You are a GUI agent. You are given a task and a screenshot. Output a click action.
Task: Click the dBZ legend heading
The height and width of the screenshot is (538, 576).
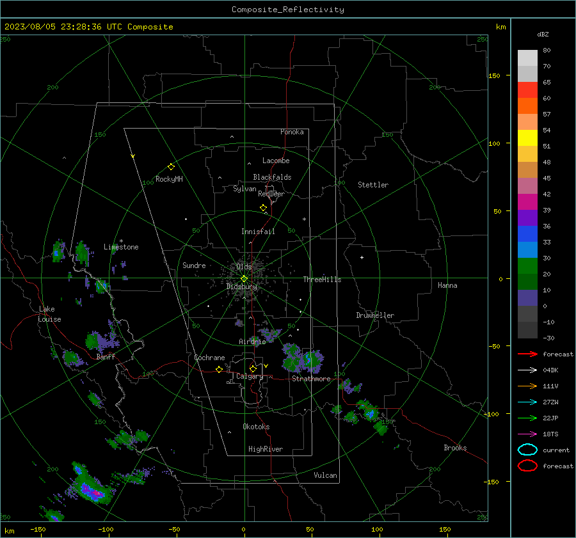(543, 34)
